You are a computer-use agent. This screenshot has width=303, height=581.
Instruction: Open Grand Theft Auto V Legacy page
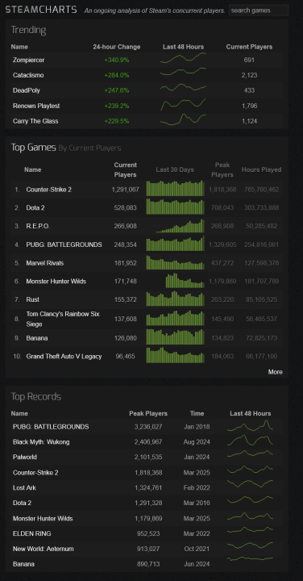64,357
